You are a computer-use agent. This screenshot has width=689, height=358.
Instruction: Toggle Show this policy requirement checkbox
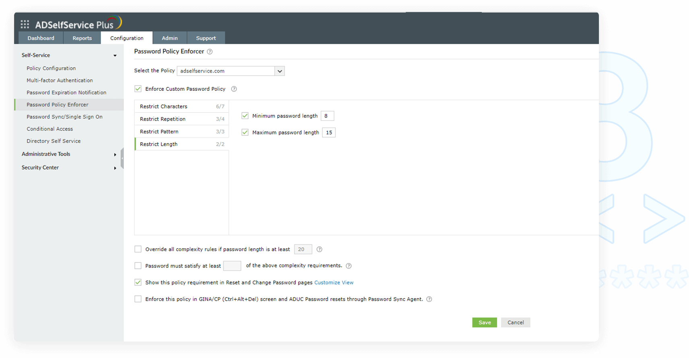coord(138,282)
